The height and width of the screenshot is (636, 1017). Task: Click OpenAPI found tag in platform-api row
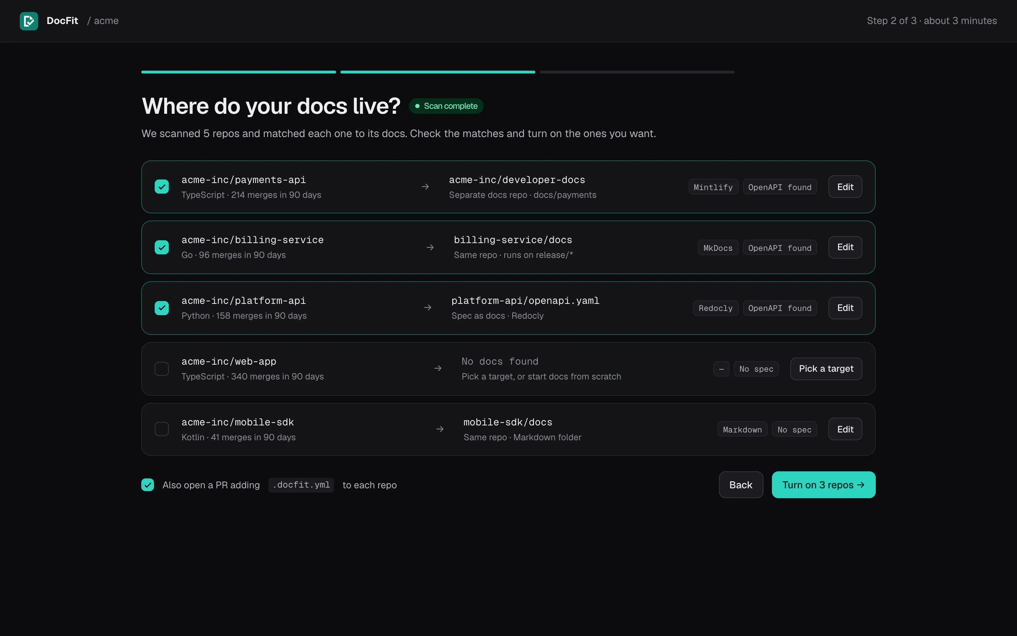(780, 308)
